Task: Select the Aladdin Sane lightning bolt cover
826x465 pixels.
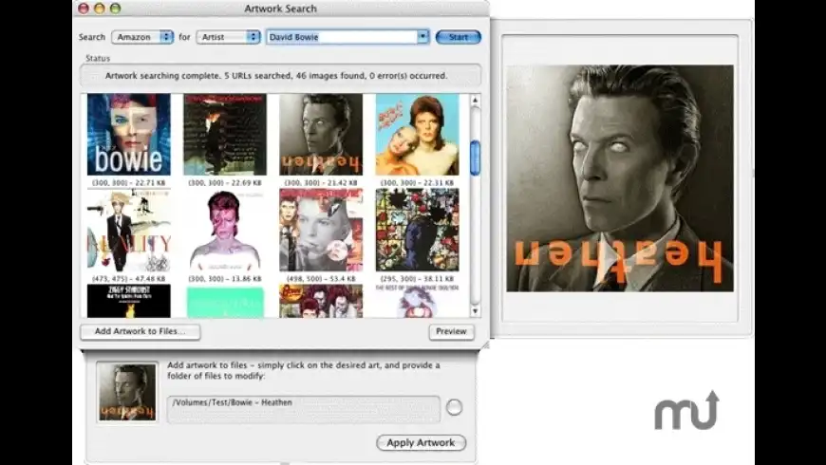Action: click(225, 231)
